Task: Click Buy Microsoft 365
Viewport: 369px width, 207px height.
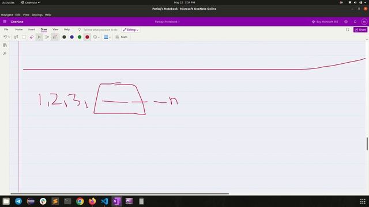Action: 325,22
